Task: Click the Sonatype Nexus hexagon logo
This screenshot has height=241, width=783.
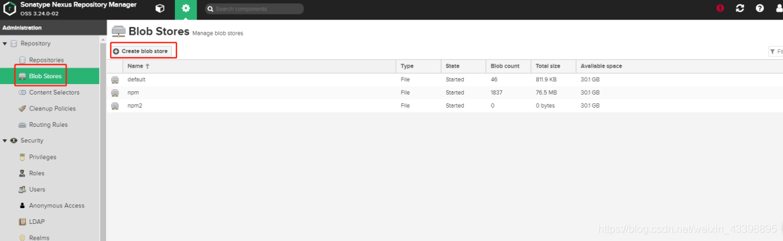Action: pyautogui.click(x=9, y=9)
